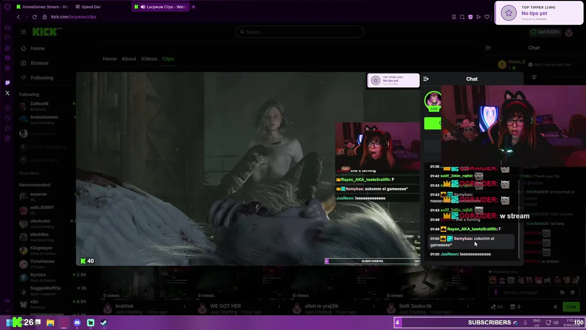This screenshot has width=586, height=330.
Task: Open Browse in Kick left sidebar
Action: click(x=39, y=63)
